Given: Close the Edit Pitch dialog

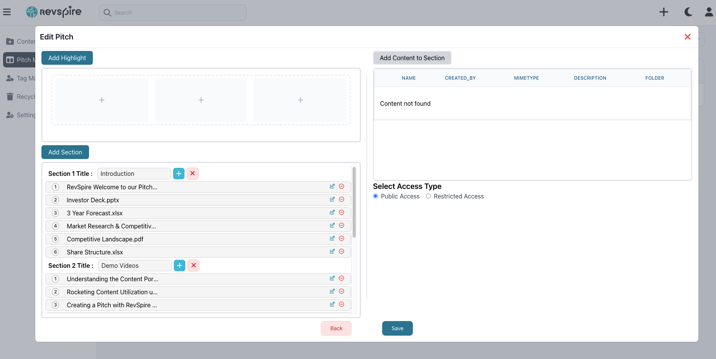Looking at the screenshot, I should click(x=687, y=37).
